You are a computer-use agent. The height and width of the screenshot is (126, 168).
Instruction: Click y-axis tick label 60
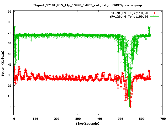9,43
